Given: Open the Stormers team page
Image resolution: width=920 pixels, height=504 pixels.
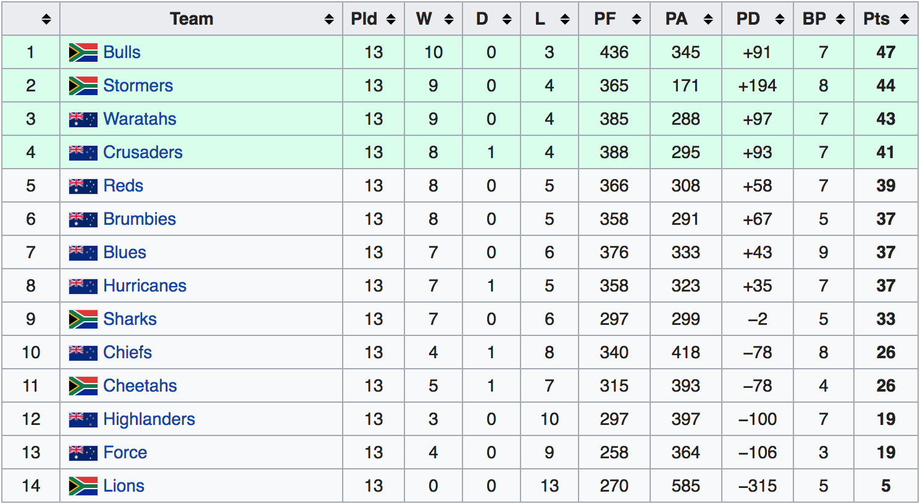Looking at the screenshot, I should tap(138, 86).
